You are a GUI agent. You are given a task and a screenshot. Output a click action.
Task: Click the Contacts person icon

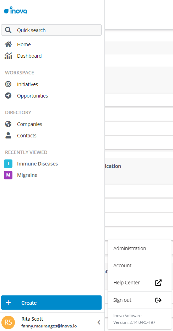click(8, 135)
